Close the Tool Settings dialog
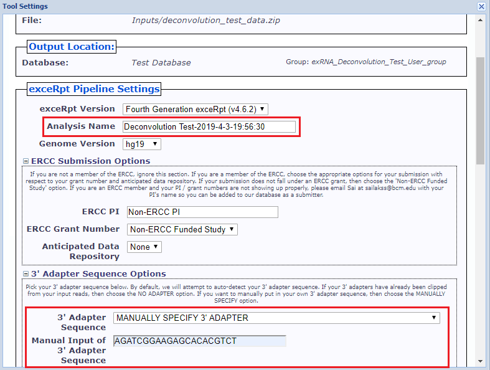The image size is (490, 370). pyautogui.click(x=481, y=6)
